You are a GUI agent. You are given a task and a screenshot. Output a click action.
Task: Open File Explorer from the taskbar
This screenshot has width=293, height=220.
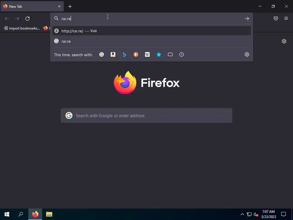pos(49,214)
